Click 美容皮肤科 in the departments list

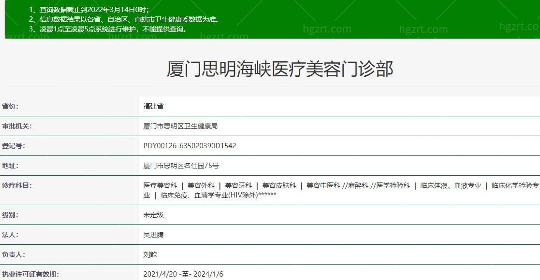tap(279, 186)
